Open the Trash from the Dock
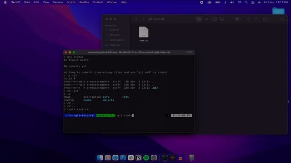This screenshot has height=163, width=291. click(191, 158)
